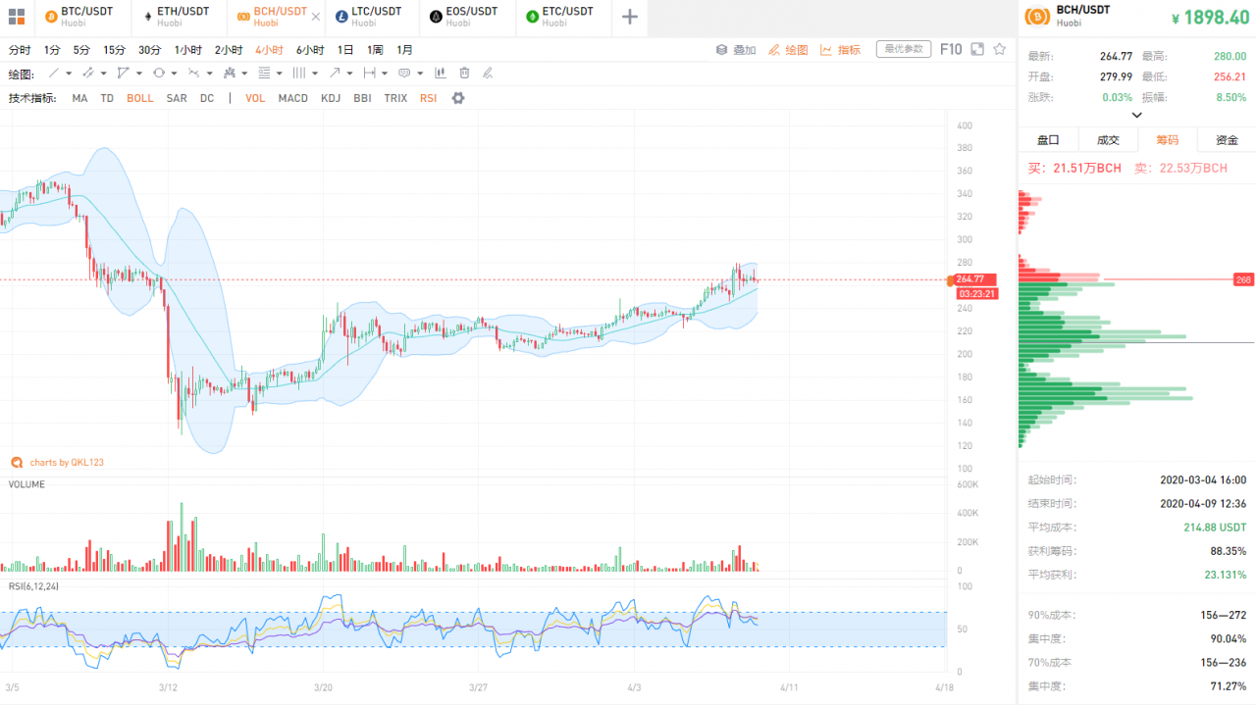Toggle the BOLL indicator off
Screen dimensions: 1256x705
pyautogui.click(x=140, y=98)
